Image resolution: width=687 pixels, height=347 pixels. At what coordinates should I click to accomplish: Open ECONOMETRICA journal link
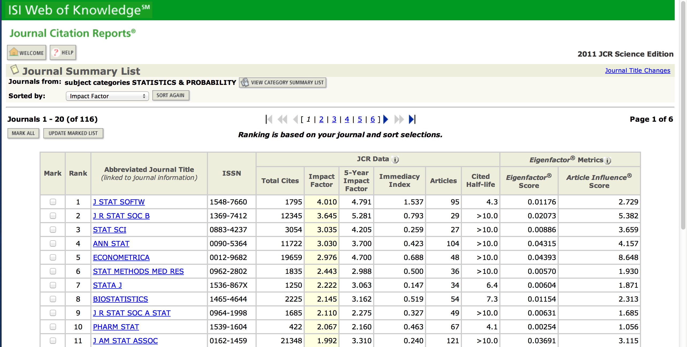click(121, 258)
